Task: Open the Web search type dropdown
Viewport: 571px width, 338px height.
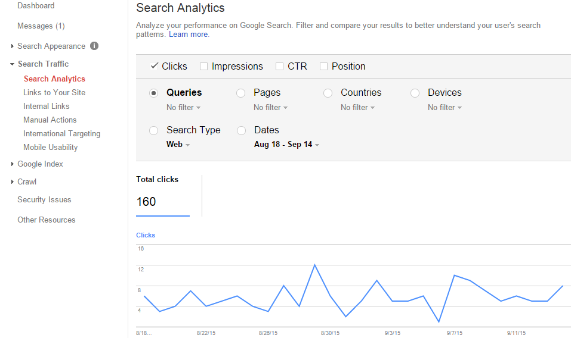Action: coord(178,145)
